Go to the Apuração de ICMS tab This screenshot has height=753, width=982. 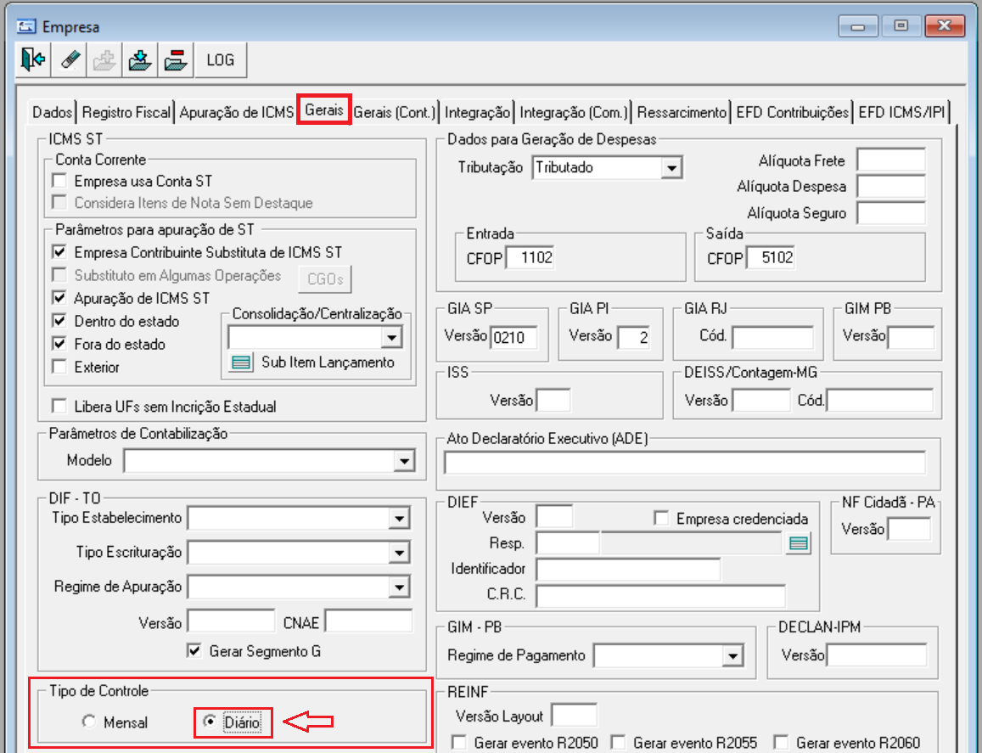(236, 112)
